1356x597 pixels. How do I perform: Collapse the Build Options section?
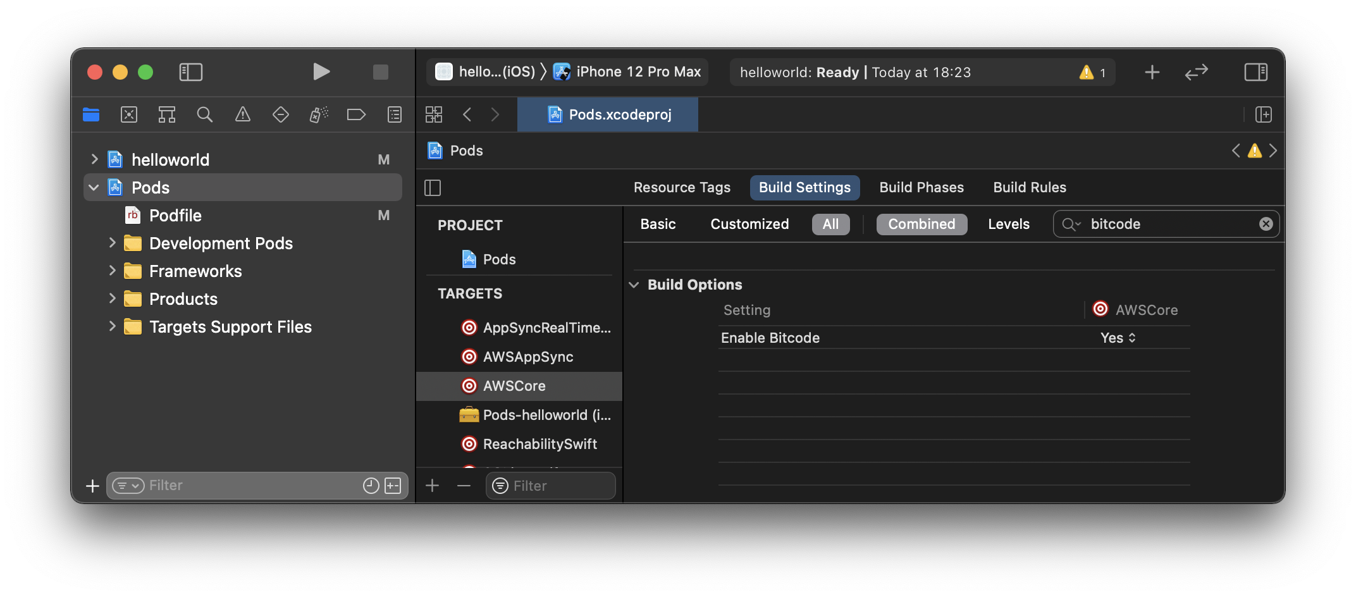634,285
